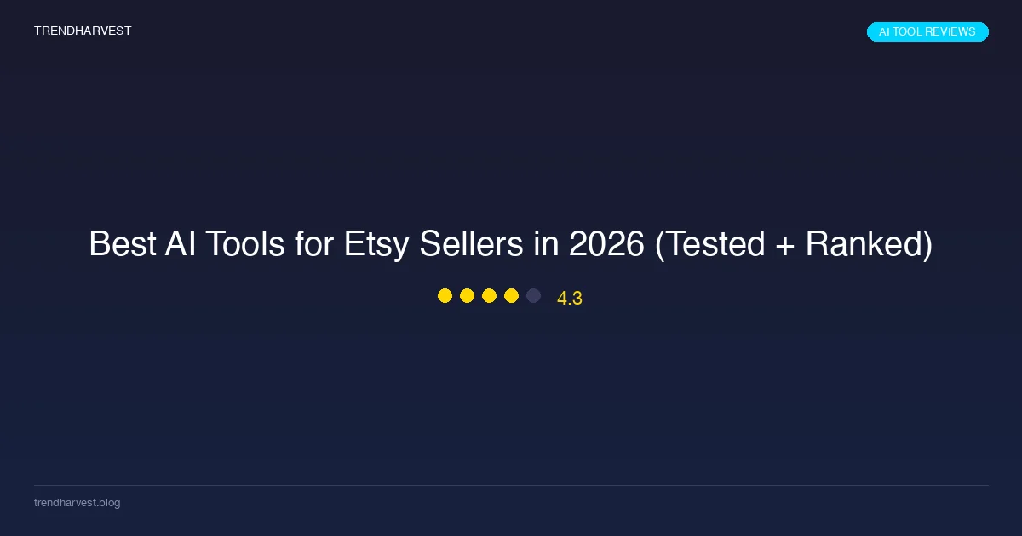Open the AI TOOL REVIEWS category badge
The image size is (1022, 536).
(927, 32)
